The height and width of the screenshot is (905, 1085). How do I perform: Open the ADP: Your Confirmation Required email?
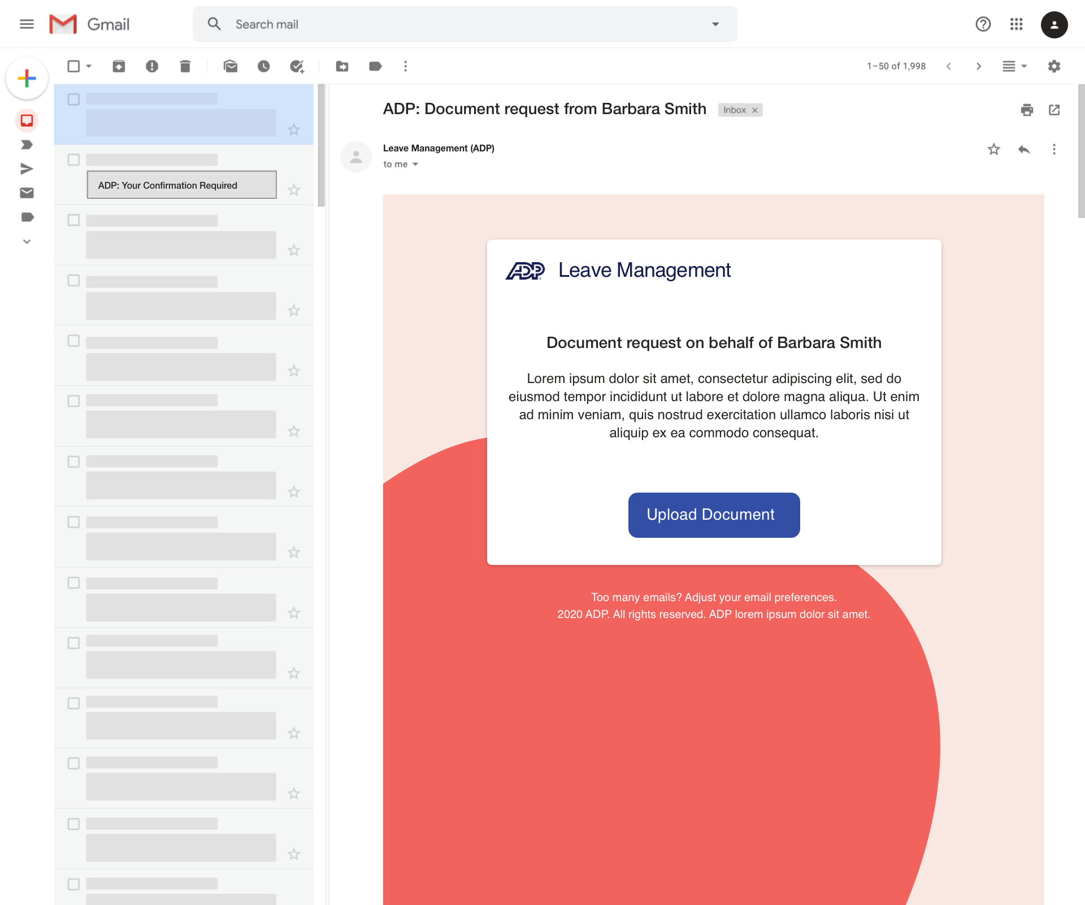tap(182, 185)
